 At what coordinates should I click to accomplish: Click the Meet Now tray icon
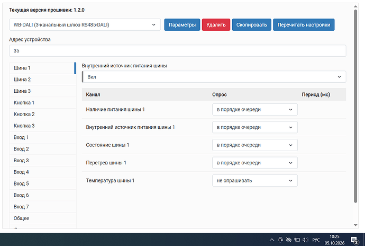click(x=280, y=240)
